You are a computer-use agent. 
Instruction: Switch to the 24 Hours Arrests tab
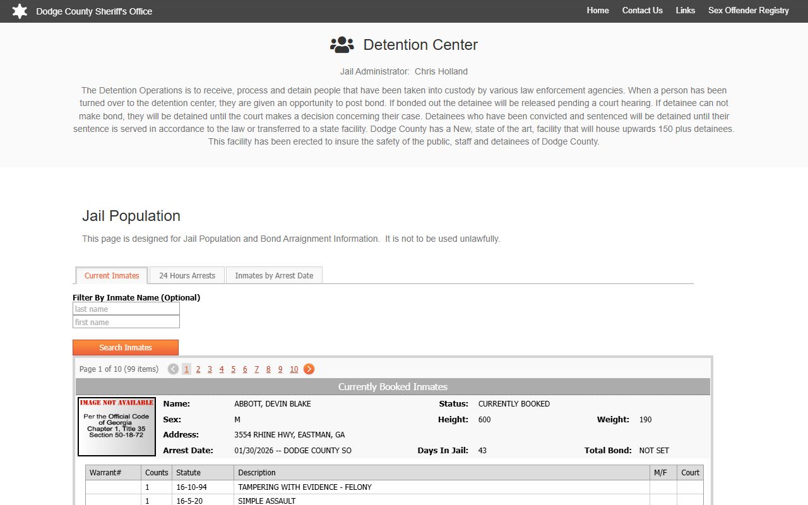pyautogui.click(x=187, y=276)
